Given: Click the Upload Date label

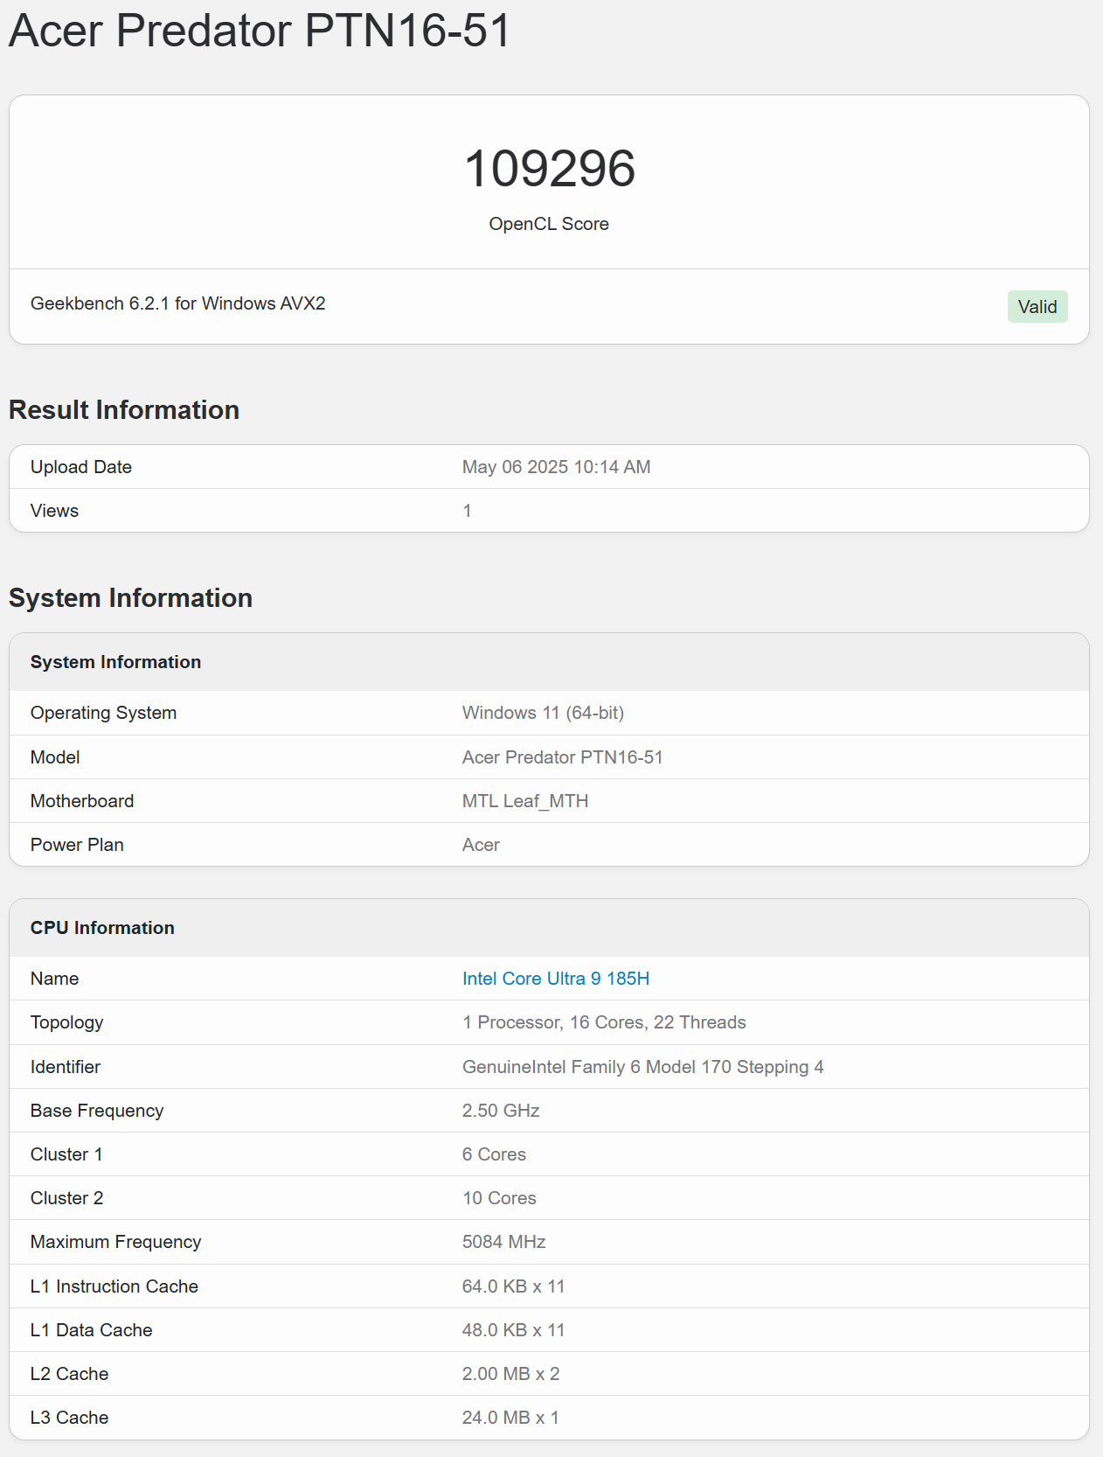Looking at the screenshot, I should point(81,467).
